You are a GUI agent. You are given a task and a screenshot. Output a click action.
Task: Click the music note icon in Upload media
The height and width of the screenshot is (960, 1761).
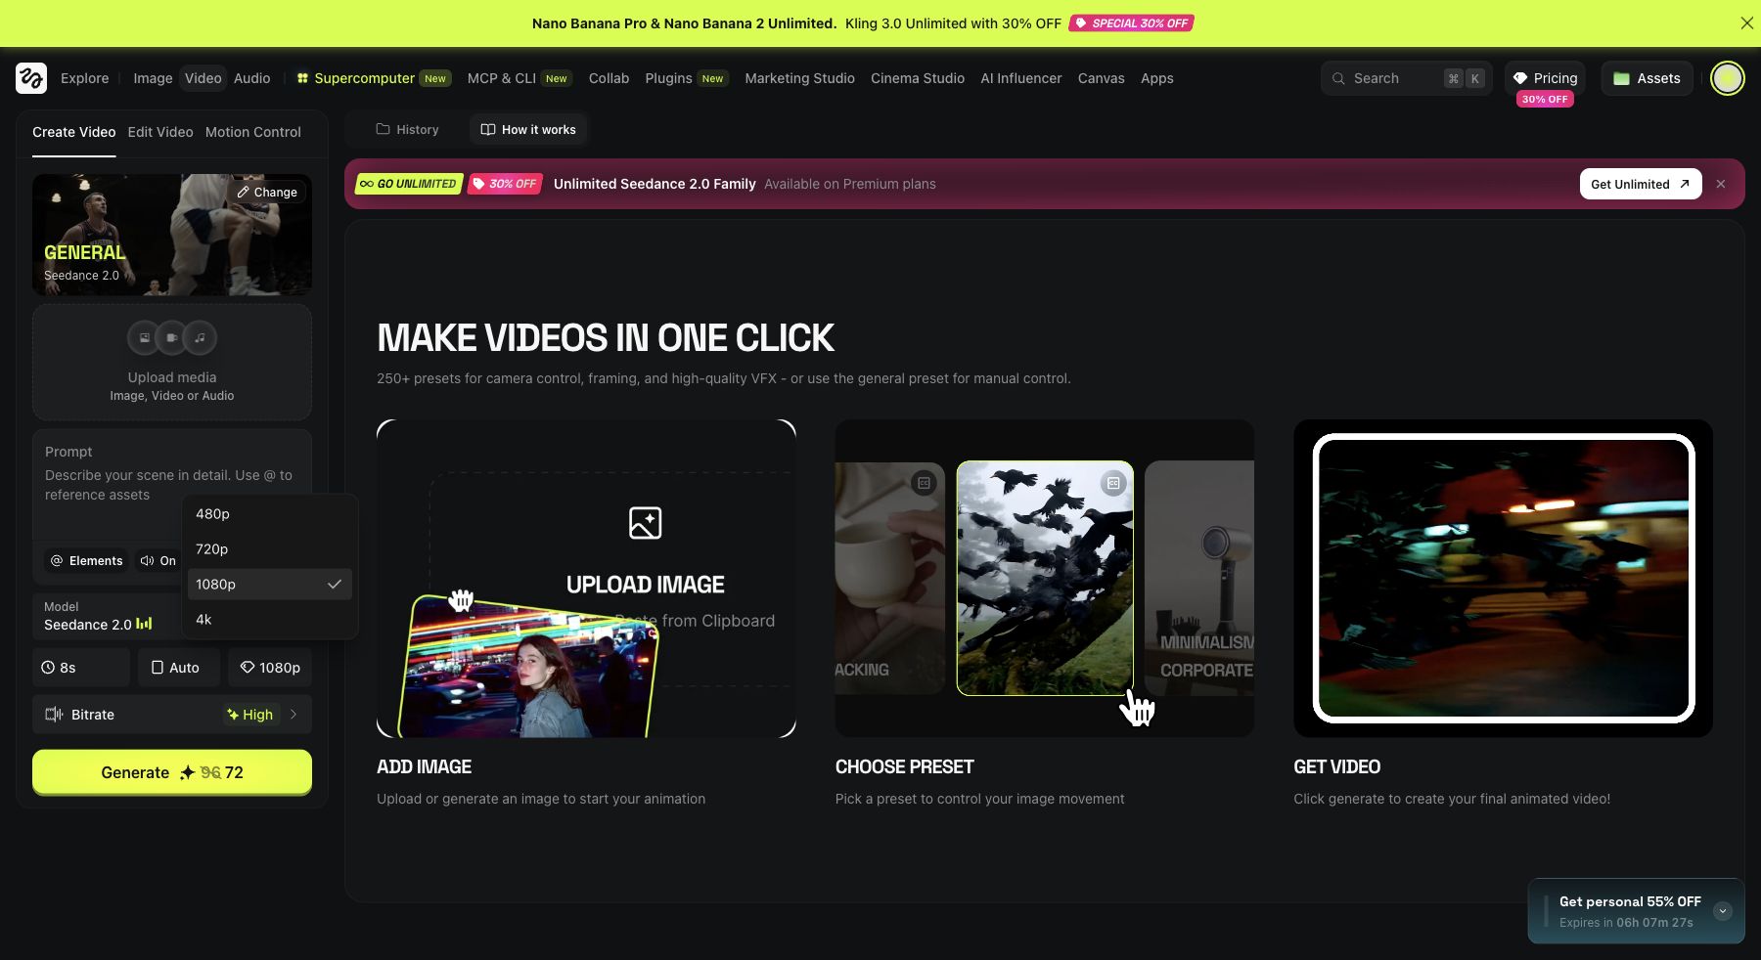tap(200, 337)
